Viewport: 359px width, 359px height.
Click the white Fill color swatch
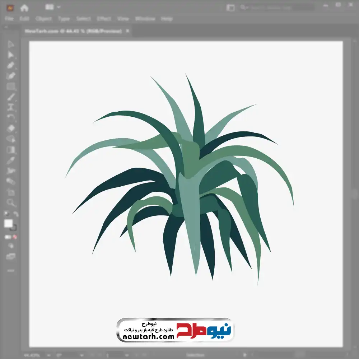click(8, 223)
